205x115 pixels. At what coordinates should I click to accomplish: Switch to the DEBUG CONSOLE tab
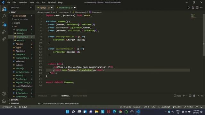pos(80,96)
